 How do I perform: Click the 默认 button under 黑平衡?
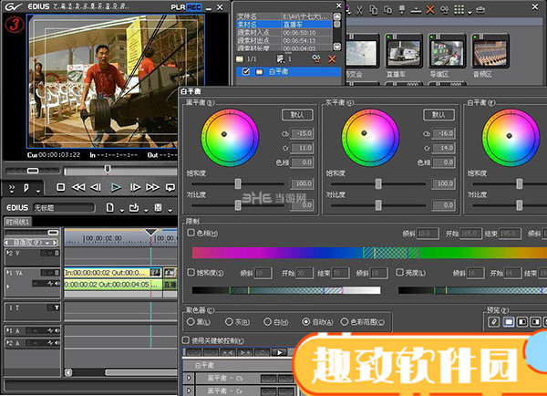[x=297, y=114]
